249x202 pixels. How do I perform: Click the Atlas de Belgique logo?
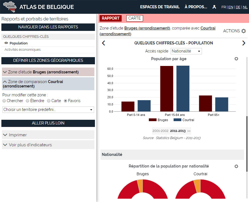click(10, 7)
